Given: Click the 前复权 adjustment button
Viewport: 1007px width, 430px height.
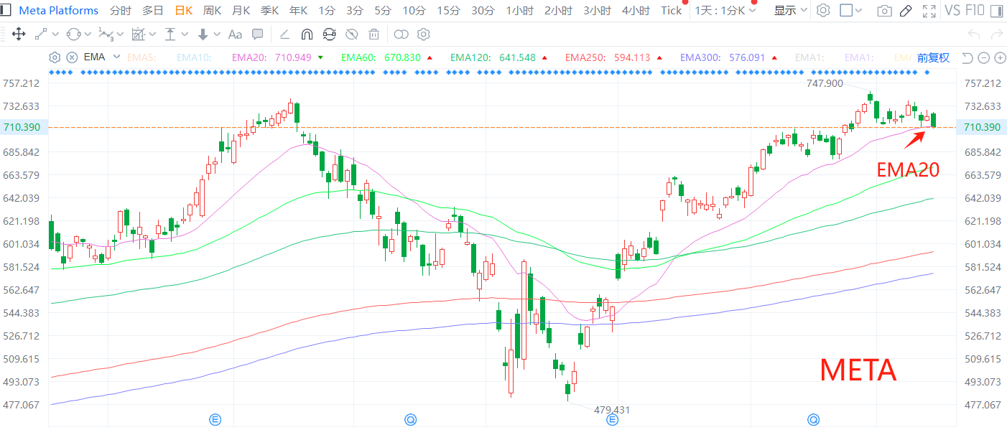Looking at the screenshot, I should coord(933,58).
